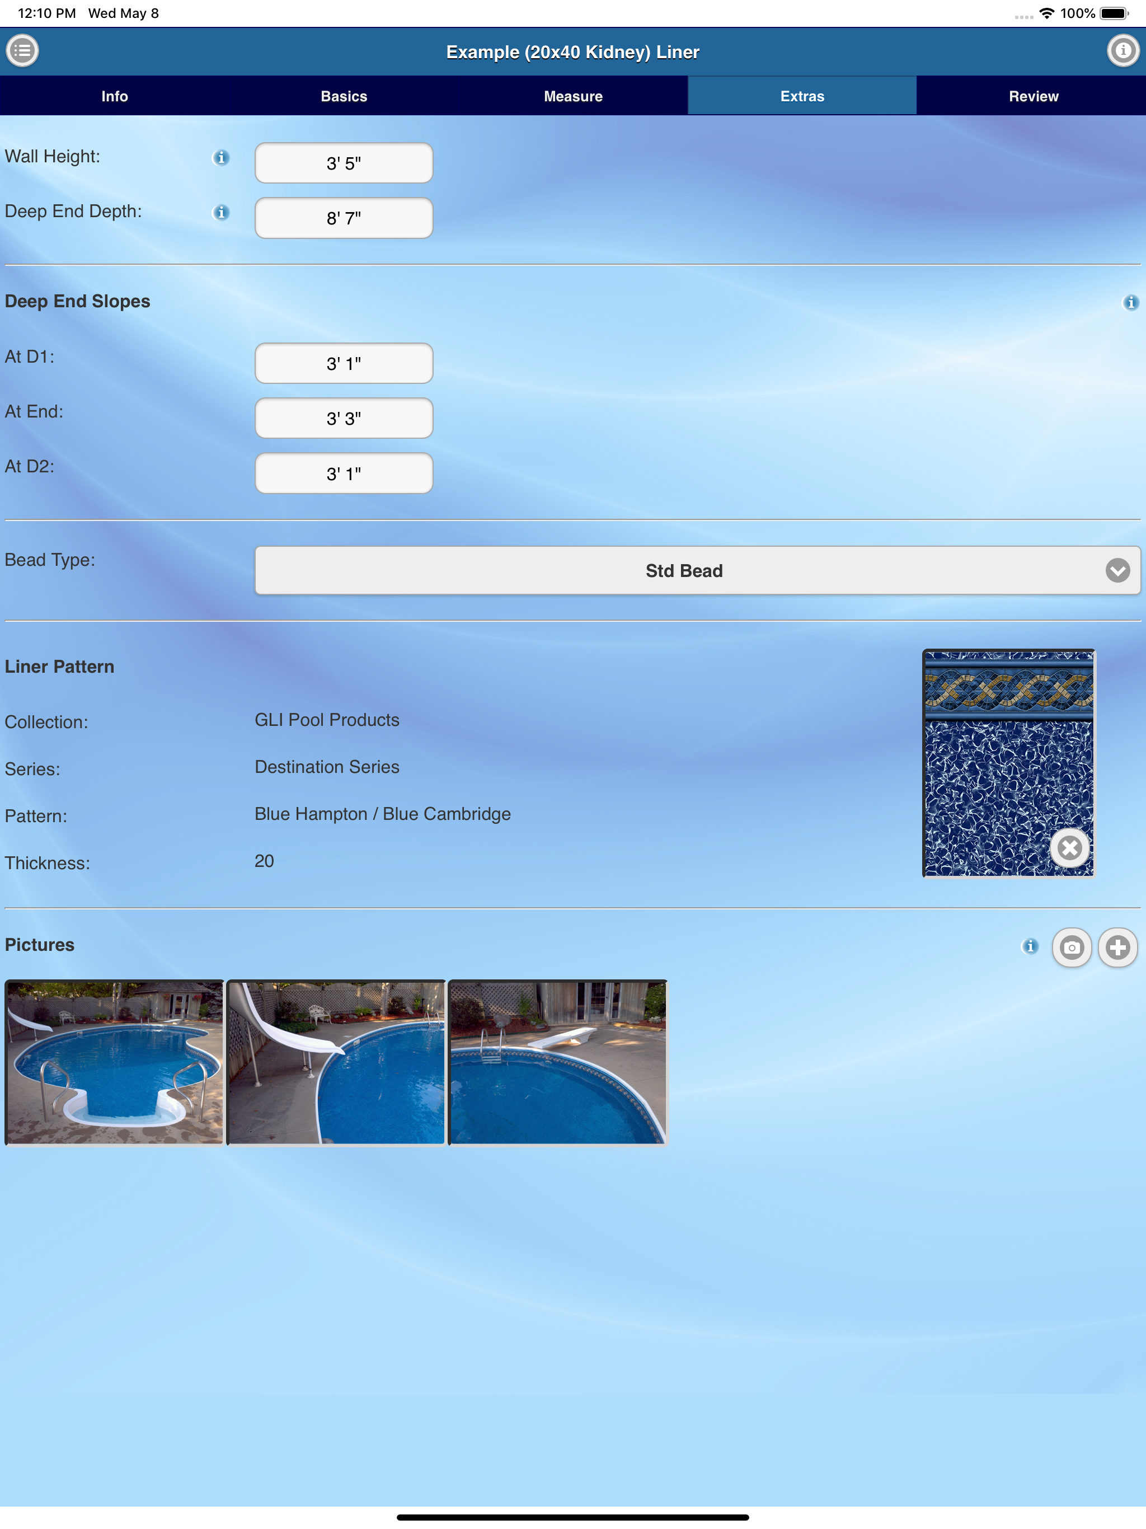Tap the battery indicator in status bar
Screen dimensions: 1146x1529
pyautogui.click(x=1114, y=13)
